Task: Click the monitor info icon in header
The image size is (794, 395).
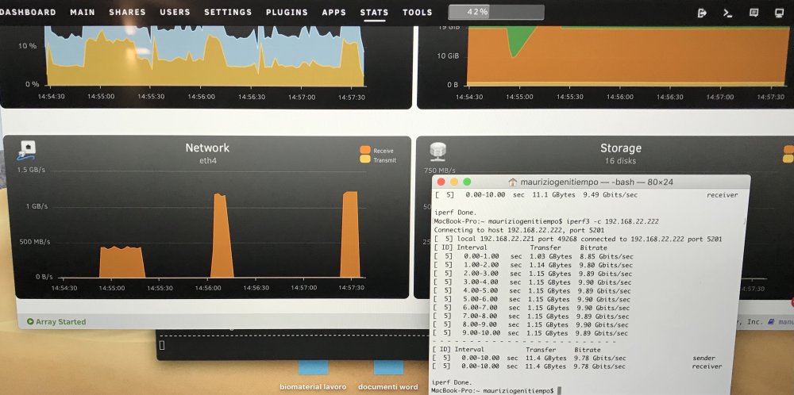Action: pyautogui.click(x=780, y=13)
